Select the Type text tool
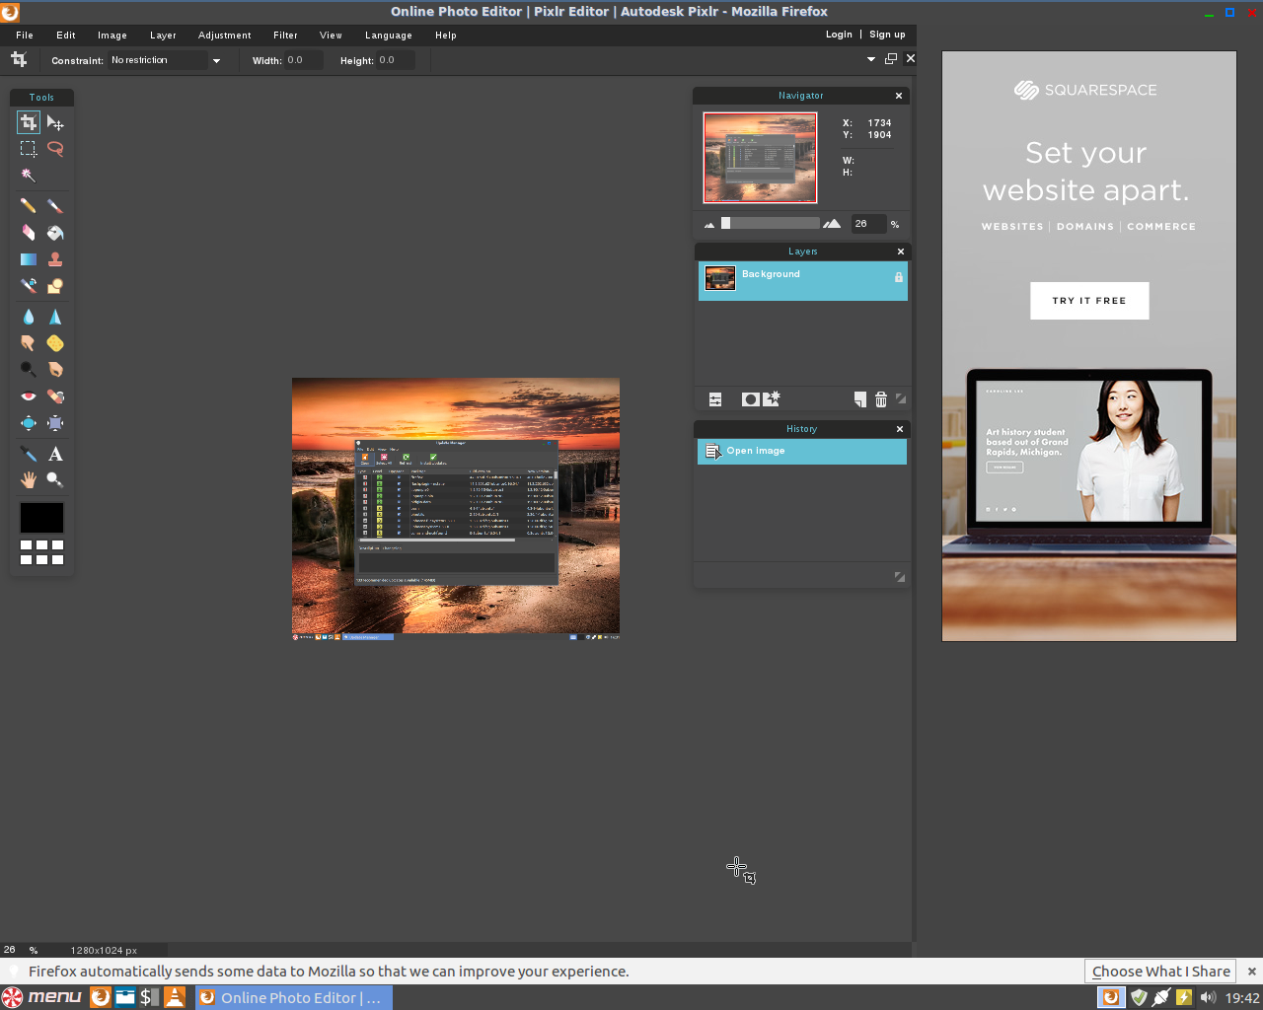The width and height of the screenshot is (1263, 1010). (x=55, y=454)
